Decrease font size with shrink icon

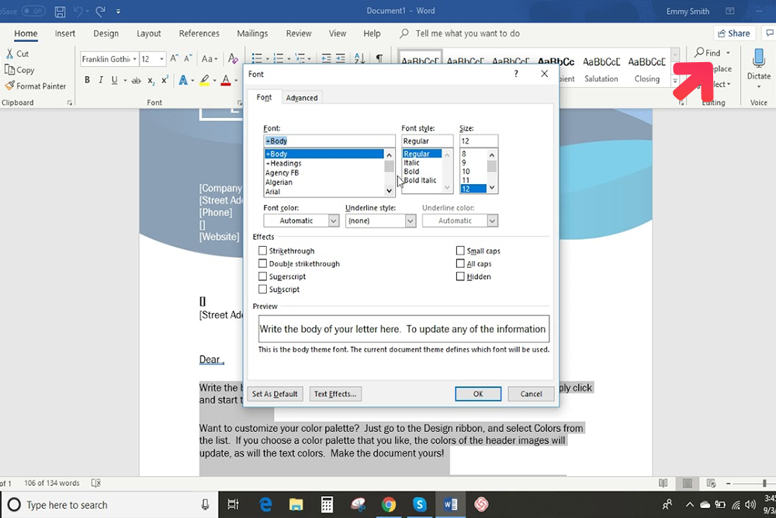tap(188, 58)
